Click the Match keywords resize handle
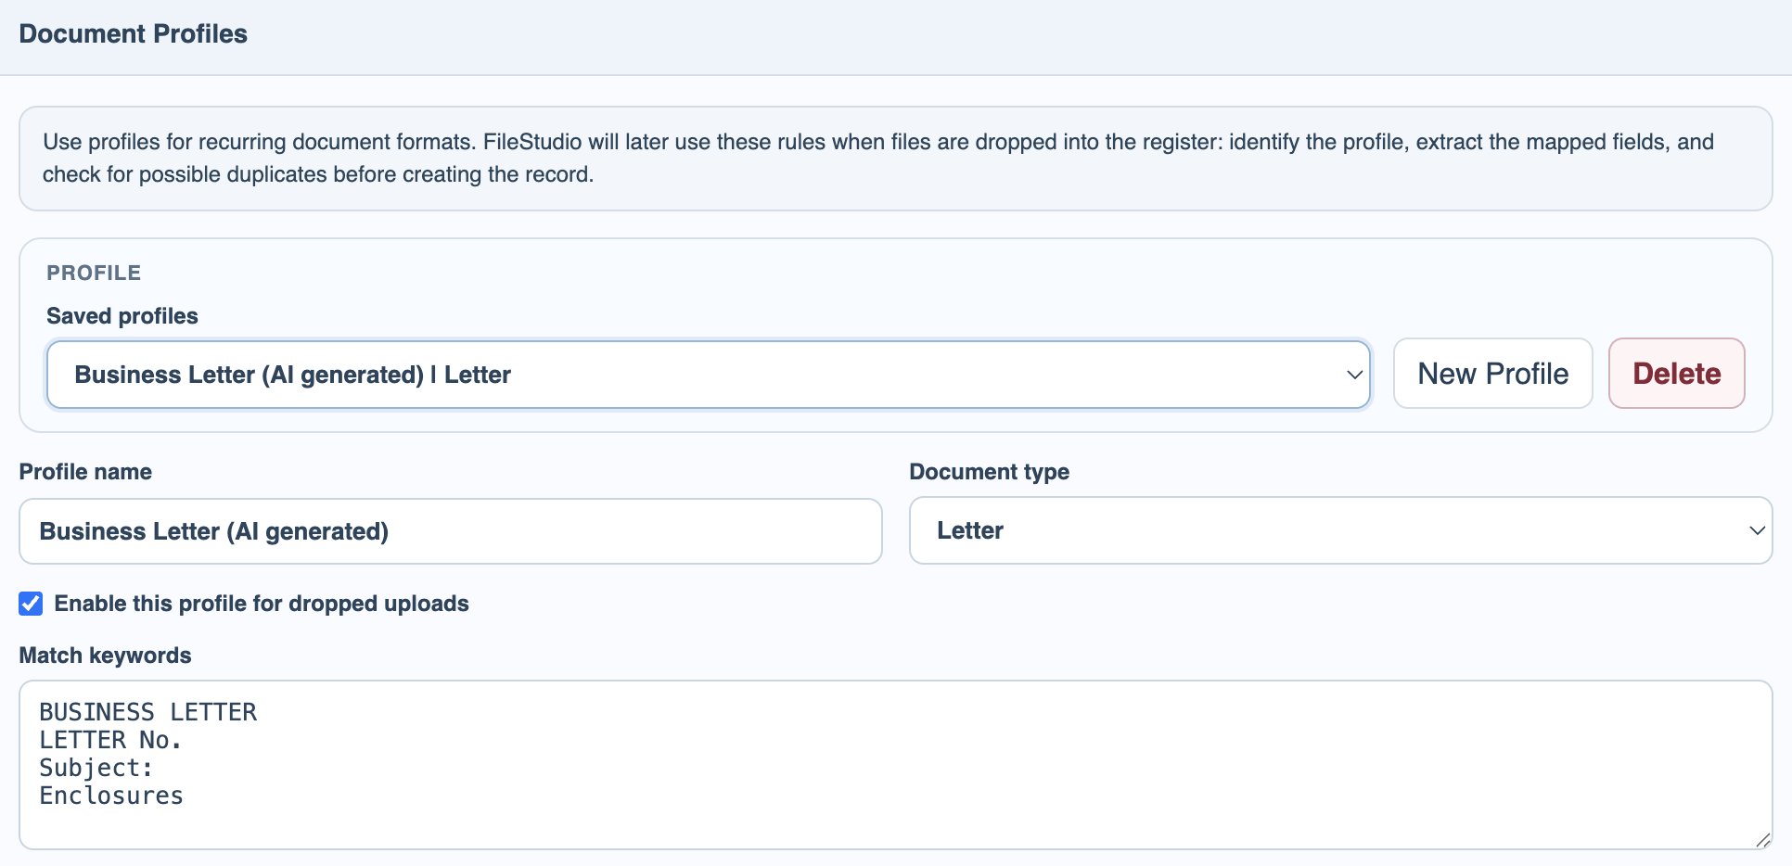This screenshot has width=1792, height=866. (x=1762, y=839)
